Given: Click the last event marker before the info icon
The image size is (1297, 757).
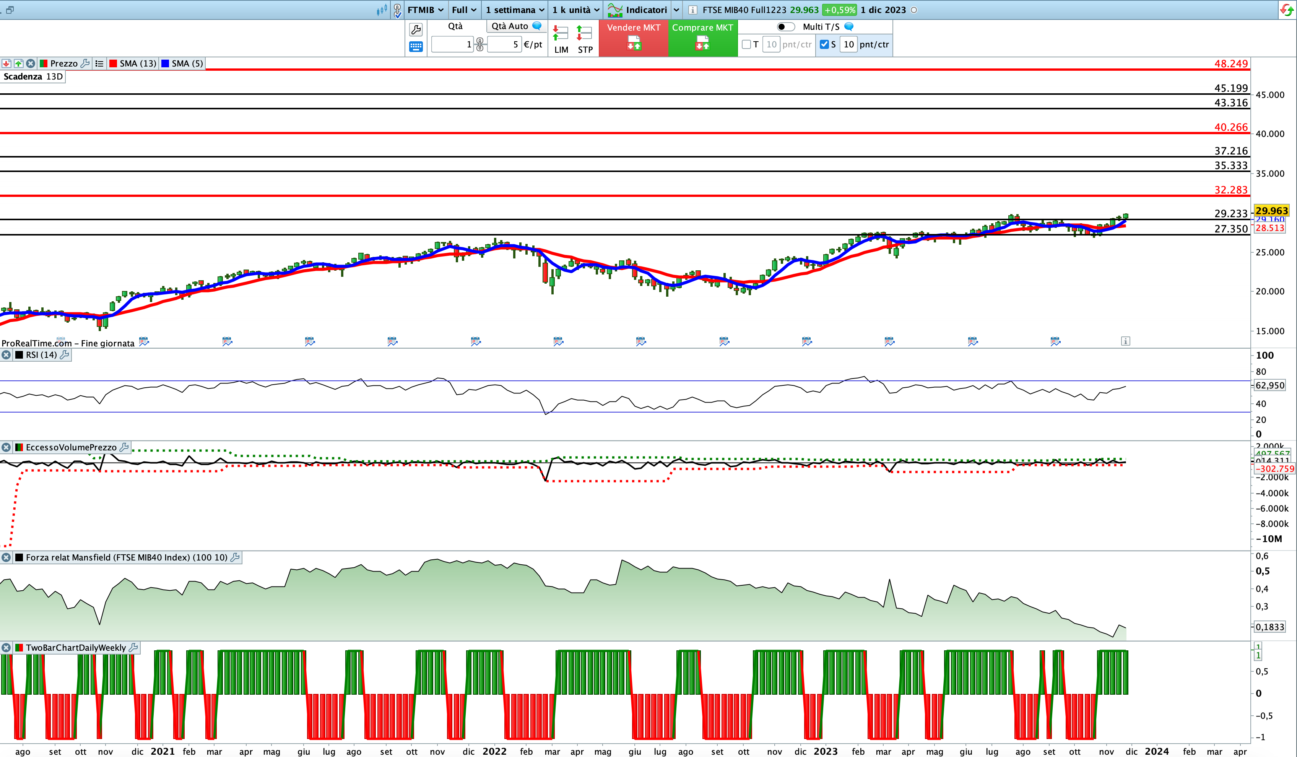Looking at the screenshot, I should point(1055,341).
